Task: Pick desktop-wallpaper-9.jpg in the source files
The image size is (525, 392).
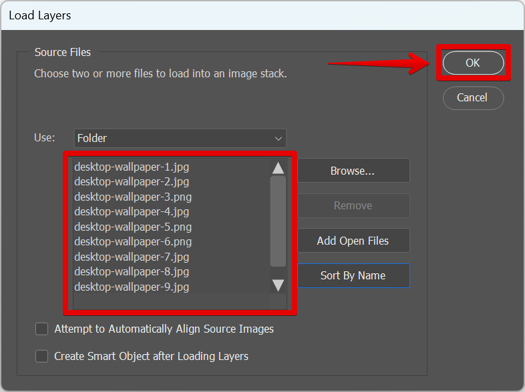Action: point(132,287)
